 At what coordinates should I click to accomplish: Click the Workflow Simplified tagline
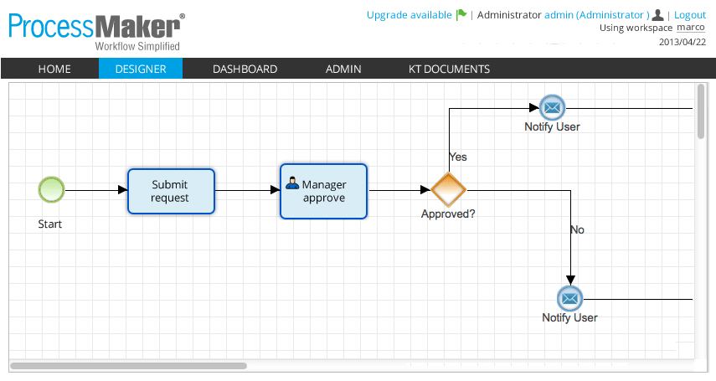137,46
